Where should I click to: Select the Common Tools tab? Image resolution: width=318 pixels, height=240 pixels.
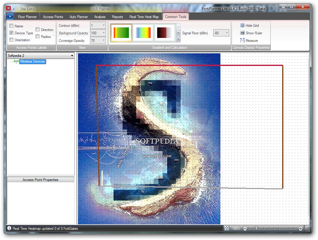[x=176, y=17]
